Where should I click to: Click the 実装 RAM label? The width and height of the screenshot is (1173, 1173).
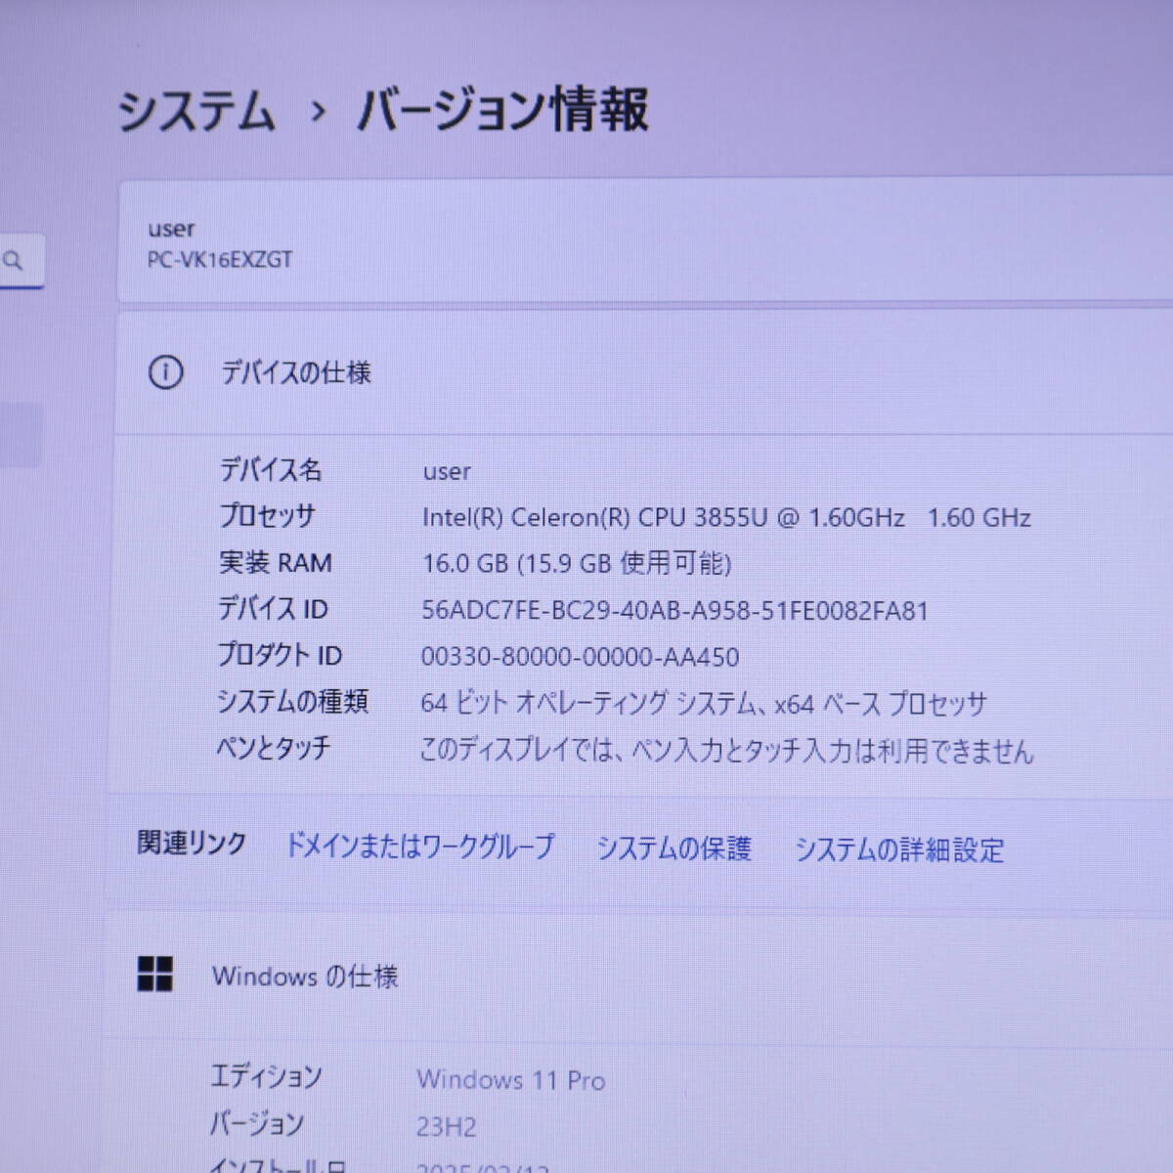[x=275, y=563]
